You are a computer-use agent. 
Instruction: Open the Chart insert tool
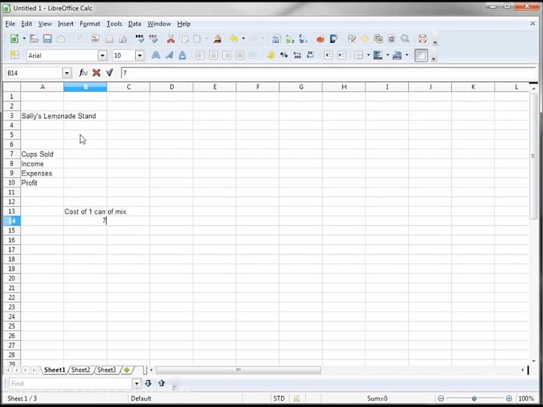pos(320,39)
